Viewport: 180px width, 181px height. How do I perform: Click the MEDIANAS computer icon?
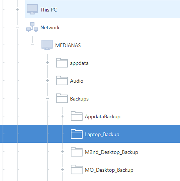[47, 45]
